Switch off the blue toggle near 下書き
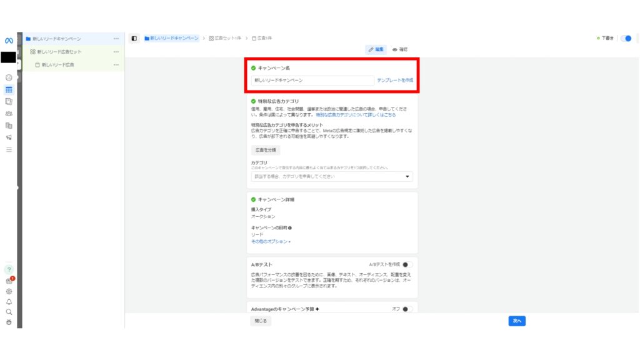Viewport: 640px width, 360px height. (626, 38)
